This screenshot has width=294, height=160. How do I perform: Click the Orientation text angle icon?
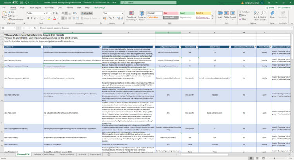coord(74,13)
